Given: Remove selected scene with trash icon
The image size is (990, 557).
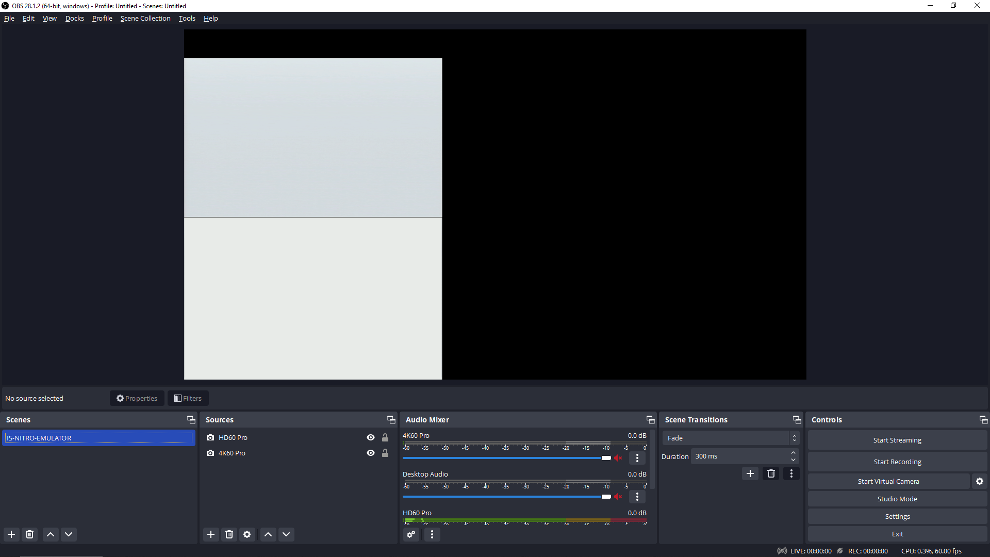Looking at the screenshot, I should point(30,534).
